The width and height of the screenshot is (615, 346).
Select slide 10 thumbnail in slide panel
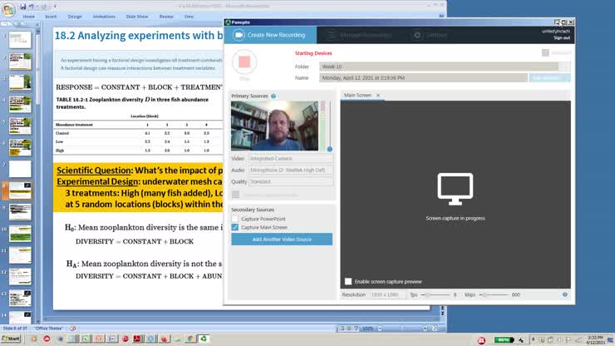tap(20, 233)
